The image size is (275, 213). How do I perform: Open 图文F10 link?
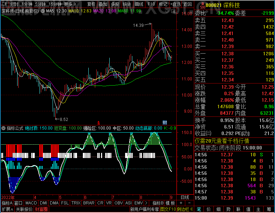(x=168, y=209)
